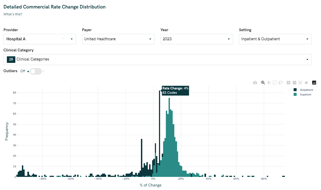Open the Setting dropdown for Inpatient & Outpatient
The width and height of the screenshot is (321, 190).
tap(275, 39)
